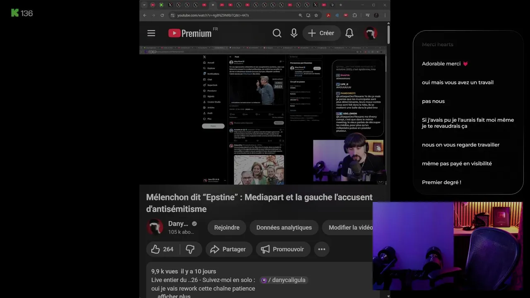Open the Extensions puzzle icon

(355, 15)
